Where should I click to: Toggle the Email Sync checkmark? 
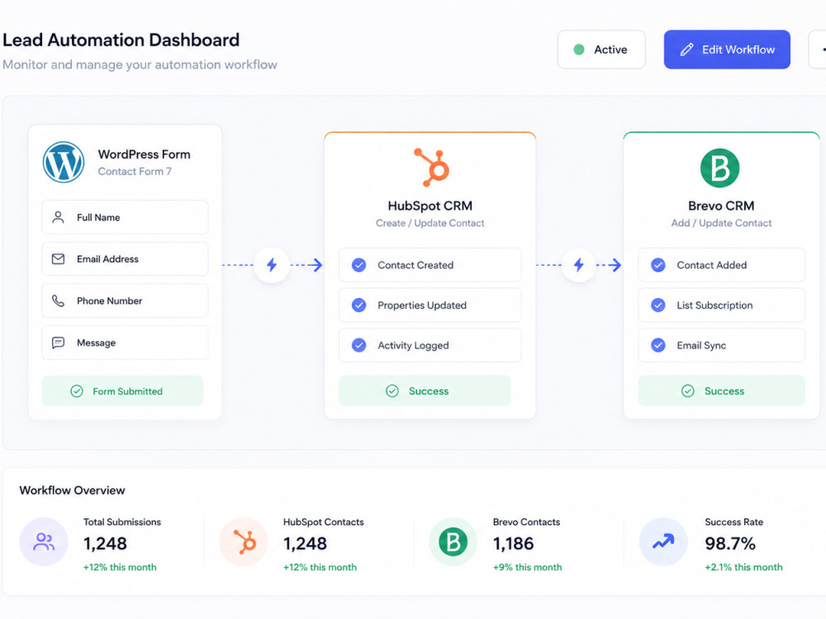(x=658, y=345)
